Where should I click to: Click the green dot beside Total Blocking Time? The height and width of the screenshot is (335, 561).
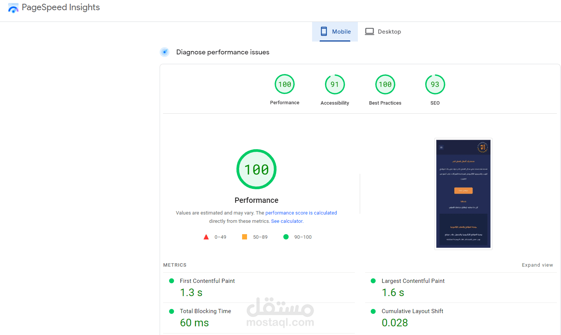pos(172,312)
